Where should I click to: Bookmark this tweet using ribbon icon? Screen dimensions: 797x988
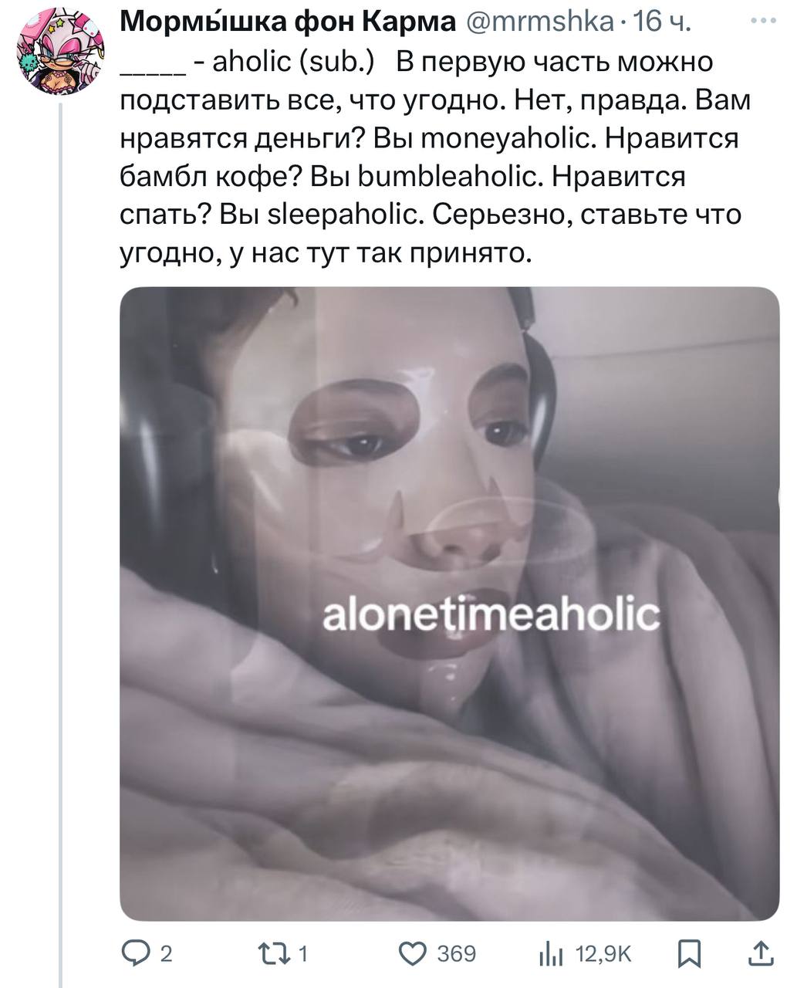click(x=689, y=955)
